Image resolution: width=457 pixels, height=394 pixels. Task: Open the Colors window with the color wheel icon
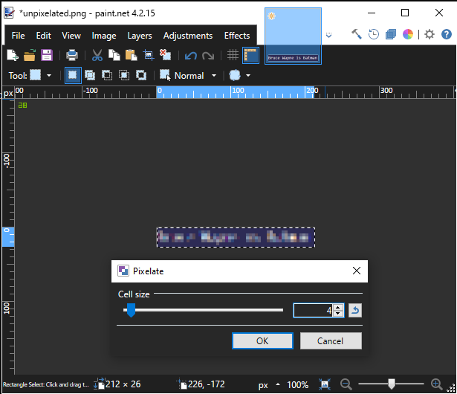pyautogui.click(x=408, y=34)
